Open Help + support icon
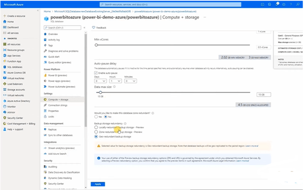Image resolution: width=306 pixels, height=190 pixels. point(5,129)
